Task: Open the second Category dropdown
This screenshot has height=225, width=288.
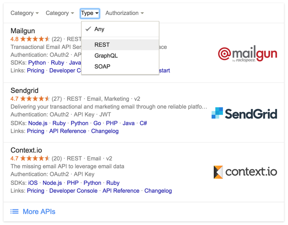Action: tap(60, 13)
